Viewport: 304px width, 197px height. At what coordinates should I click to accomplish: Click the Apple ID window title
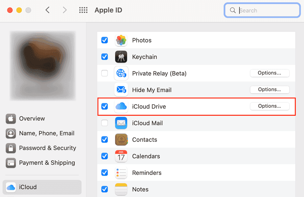tap(108, 10)
